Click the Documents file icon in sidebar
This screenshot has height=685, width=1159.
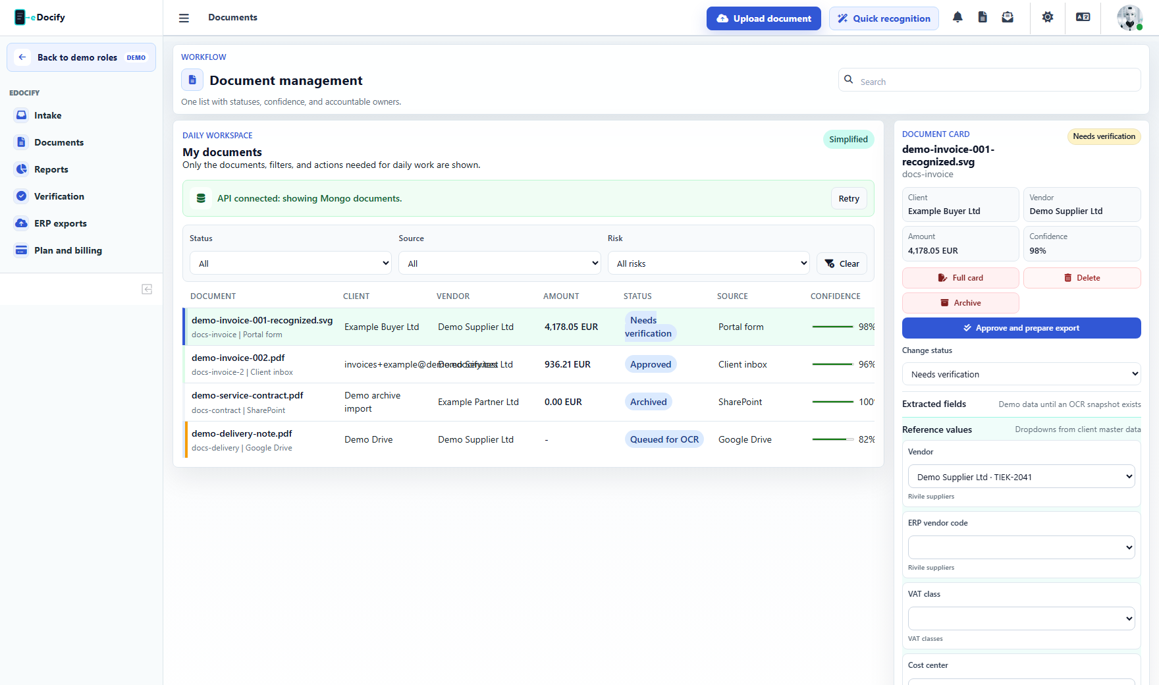(x=22, y=142)
